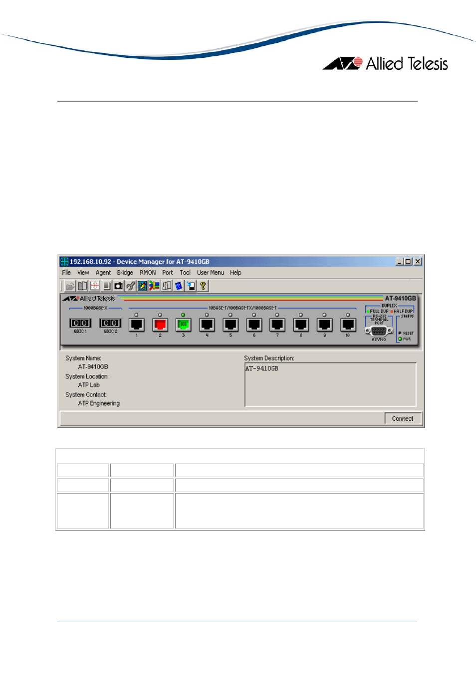
Task: Click the 1000BASE-X group label
Action: pos(95,308)
